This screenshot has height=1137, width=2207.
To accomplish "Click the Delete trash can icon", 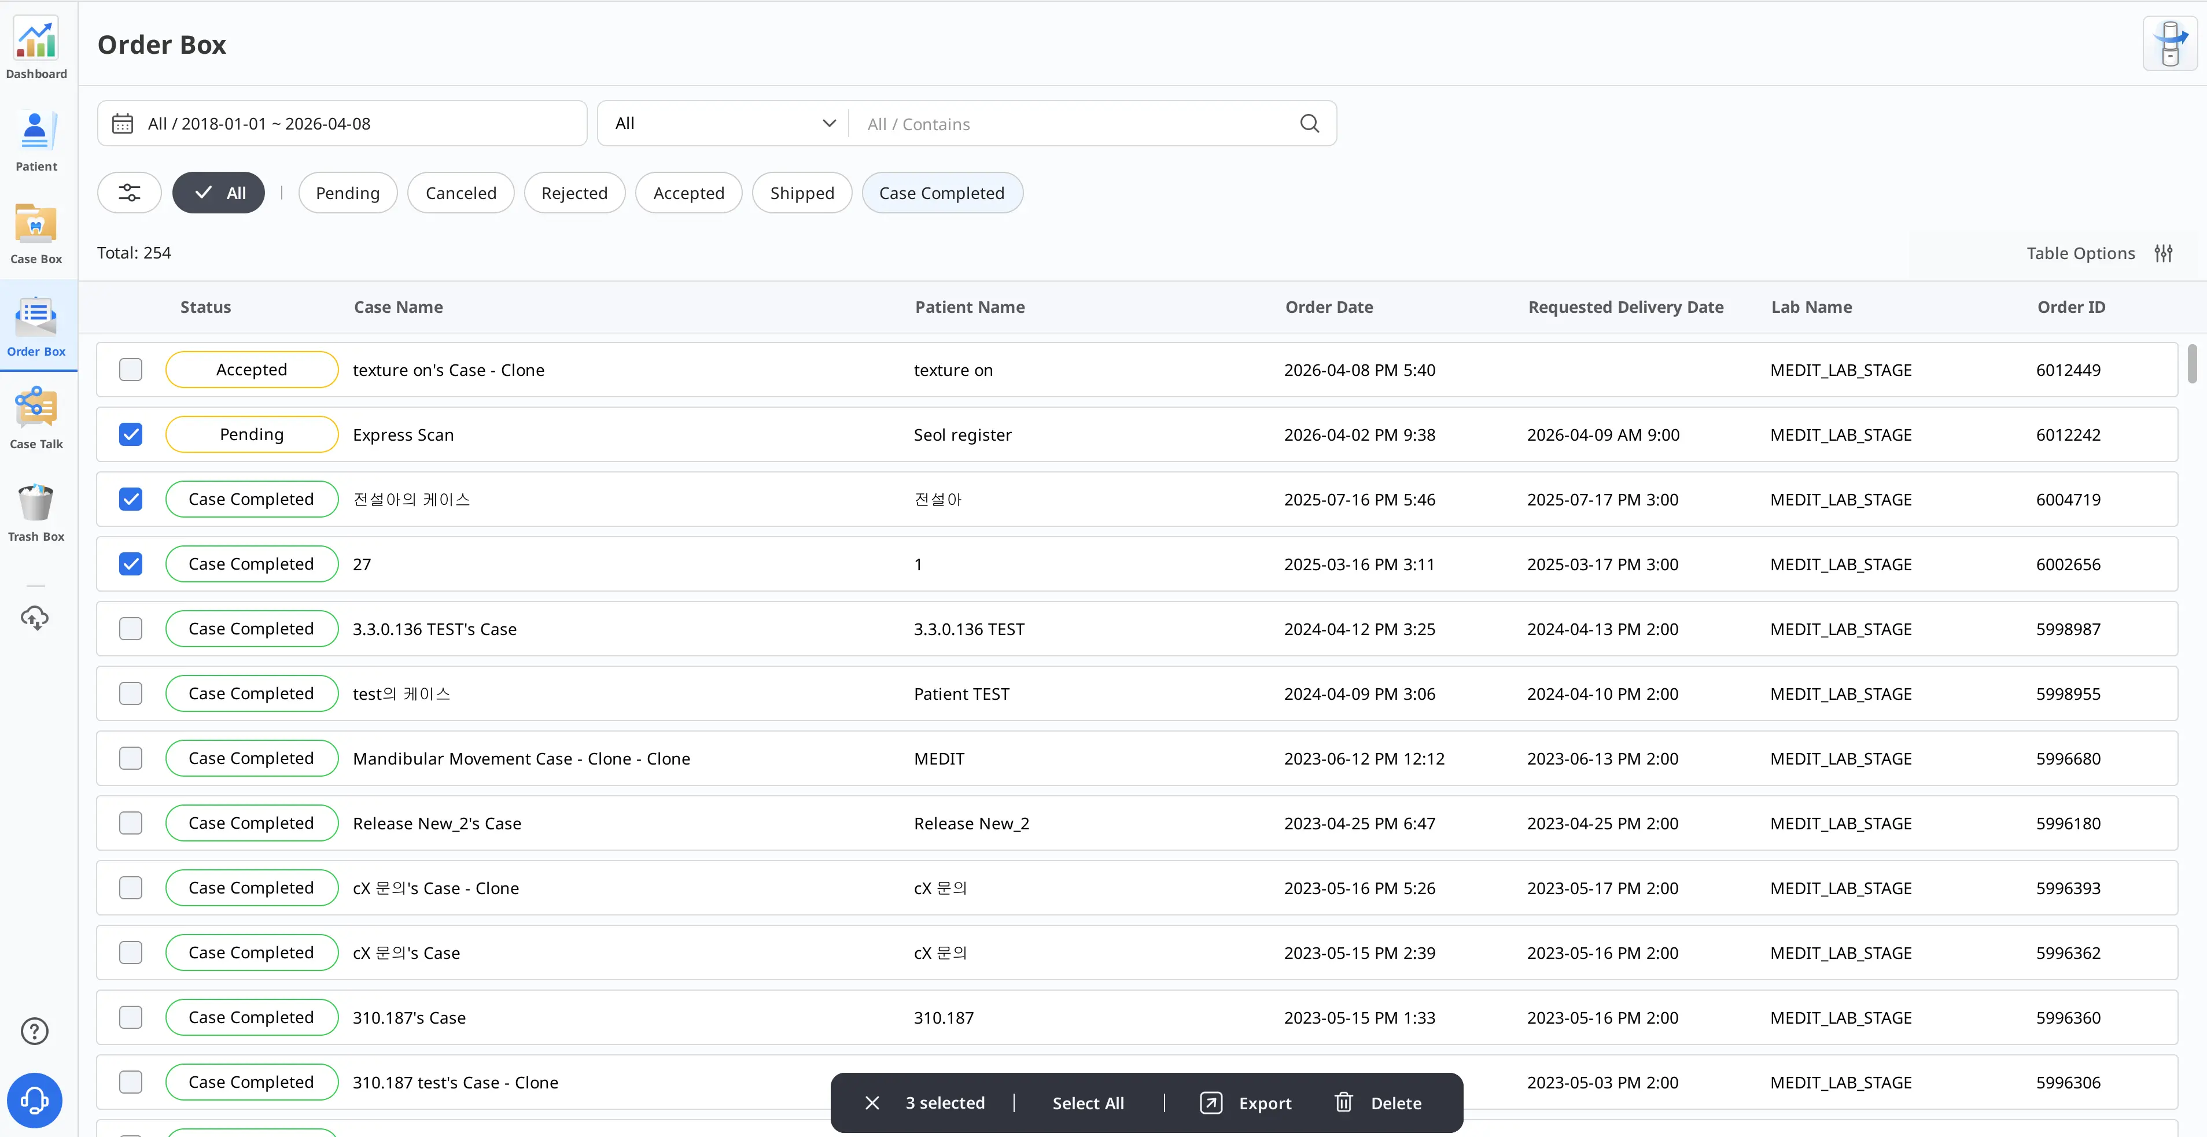I will click(1343, 1103).
